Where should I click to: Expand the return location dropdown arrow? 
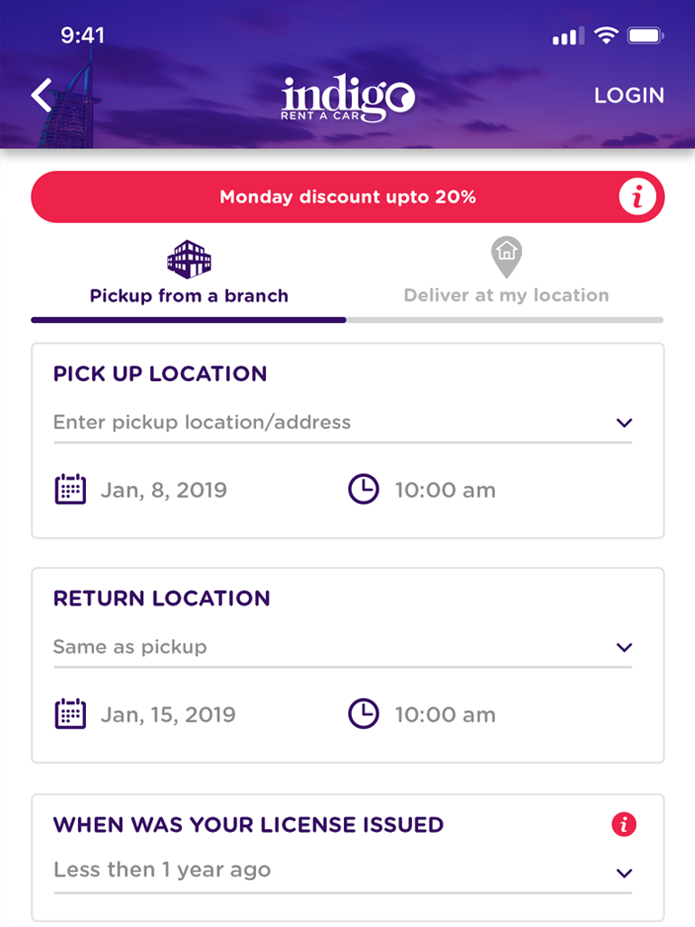(624, 647)
